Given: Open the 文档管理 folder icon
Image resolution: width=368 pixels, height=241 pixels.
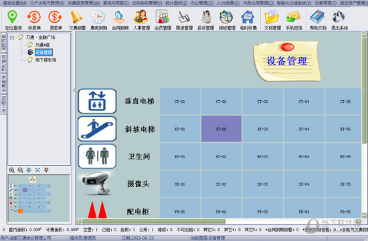Looking at the screenshot, I should pos(272,19).
